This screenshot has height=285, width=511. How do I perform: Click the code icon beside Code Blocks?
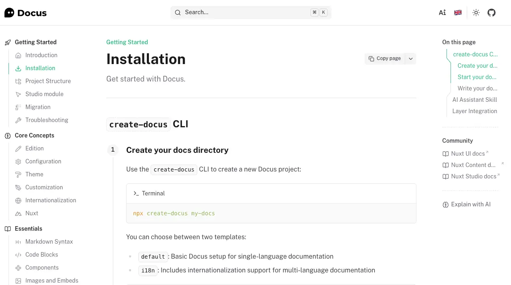pos(18,255)
